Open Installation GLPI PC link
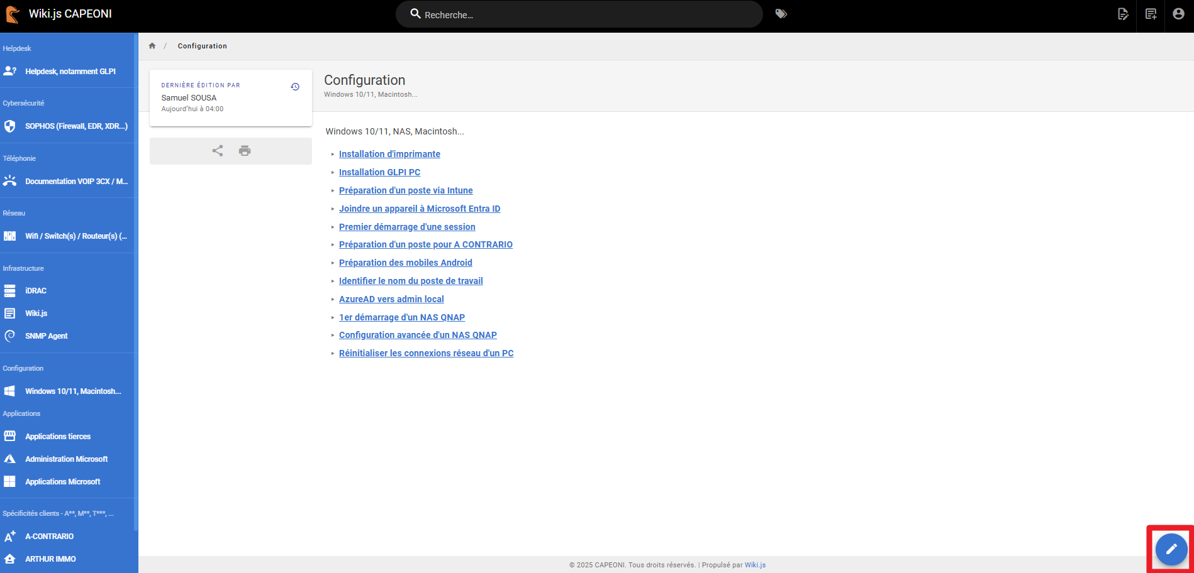The height and width of the screenshot is (573, 1194). [379, 172]
